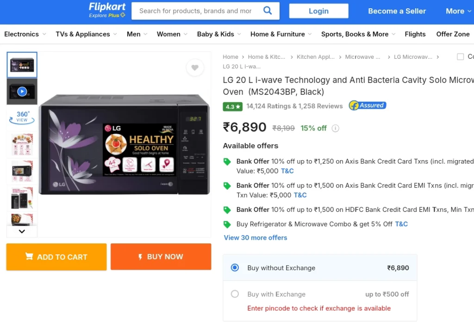Click the price info icon beside 15% off
Viewport: 474px width, 329px height.
pyautogui.click(x=335, y=128)
